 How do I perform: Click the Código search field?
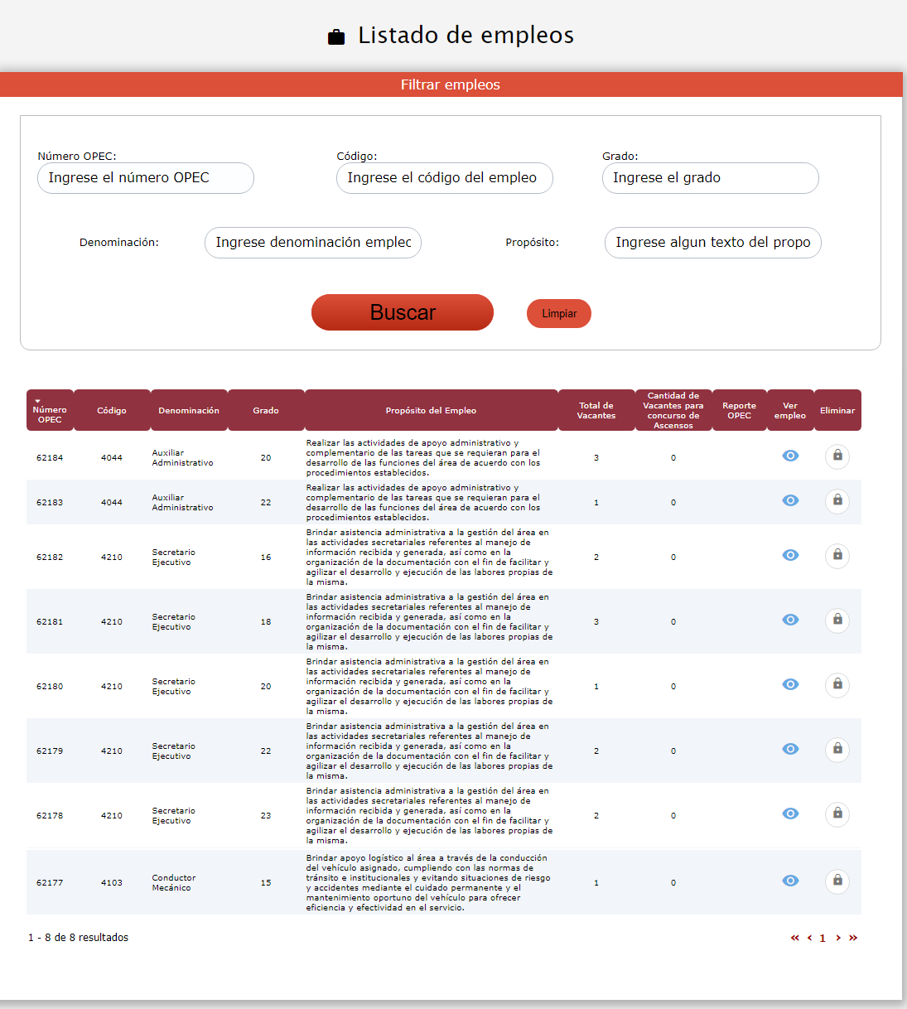(444, 178)
